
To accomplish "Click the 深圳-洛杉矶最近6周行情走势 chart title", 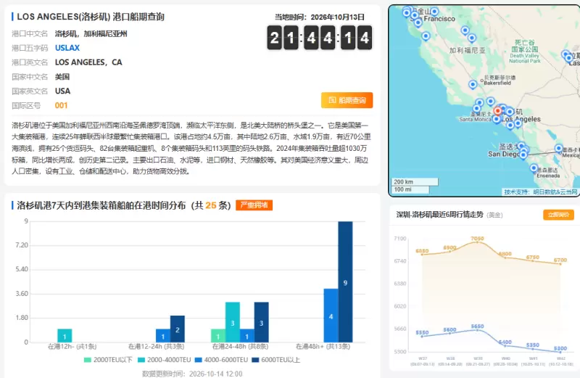I will coord(439,214).
